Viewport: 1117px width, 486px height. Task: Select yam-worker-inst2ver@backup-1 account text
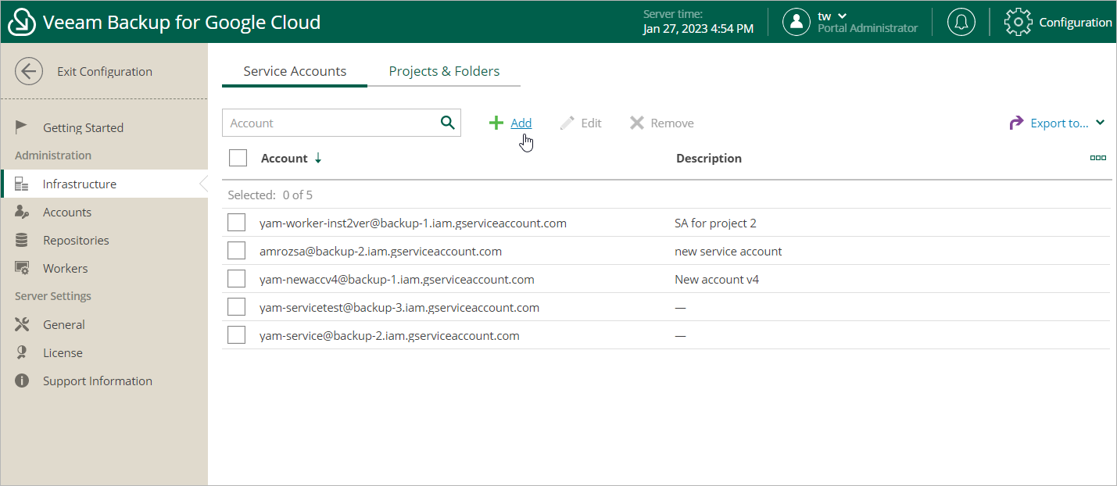click(x=413, y=223)
